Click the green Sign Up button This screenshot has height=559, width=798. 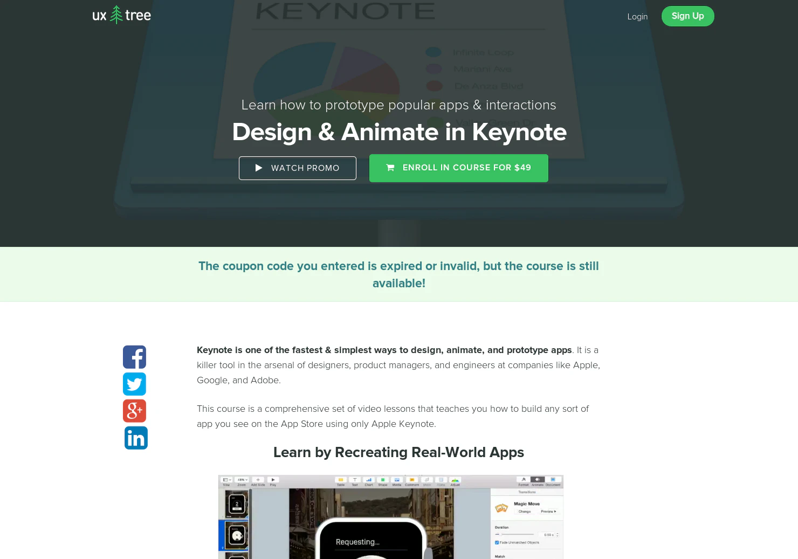(687, 16)
